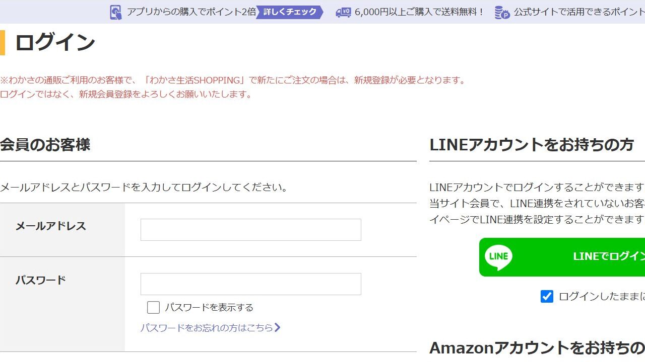This screenshot has width=645, height=362.
Task: Click the LINEアカウントをお持ちの方 heading
Action: coord(532,145)
